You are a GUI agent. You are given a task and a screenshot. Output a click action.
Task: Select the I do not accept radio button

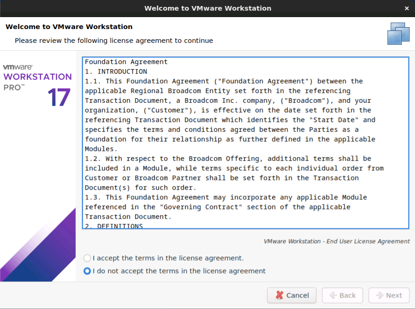pos(87,271)
